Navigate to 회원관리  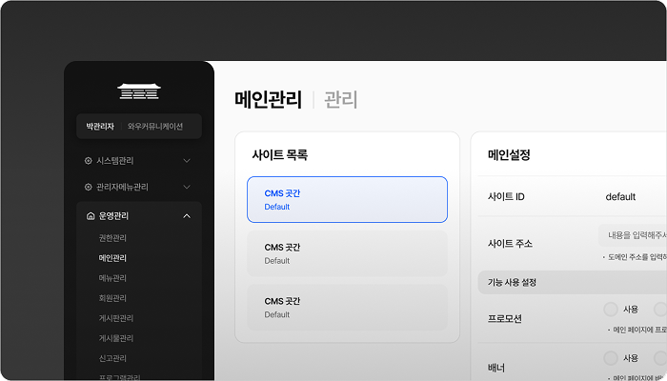click(112, 298)
